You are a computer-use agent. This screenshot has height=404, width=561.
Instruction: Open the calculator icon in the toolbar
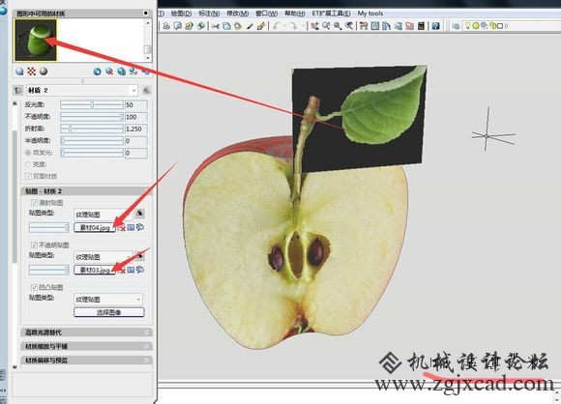[421, 26]
